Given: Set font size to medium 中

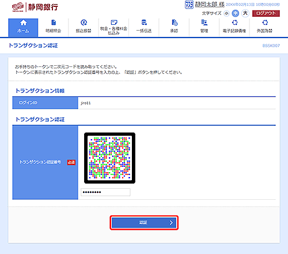Looking at the screenshot, I should [236, 13].
